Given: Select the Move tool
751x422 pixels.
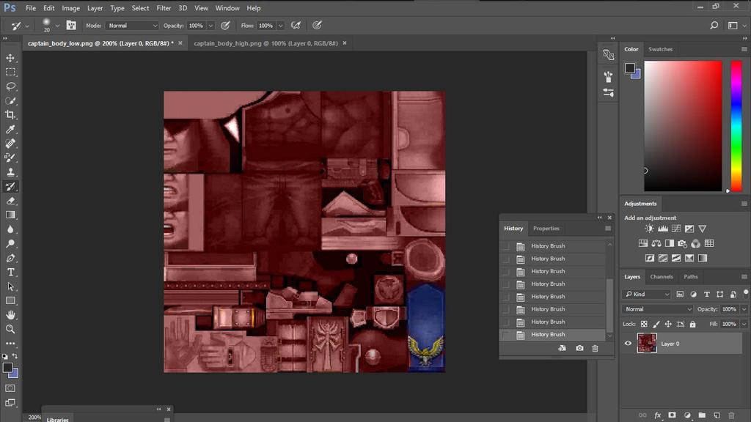Looking at the screenshot, I should (x=10, y=58).
